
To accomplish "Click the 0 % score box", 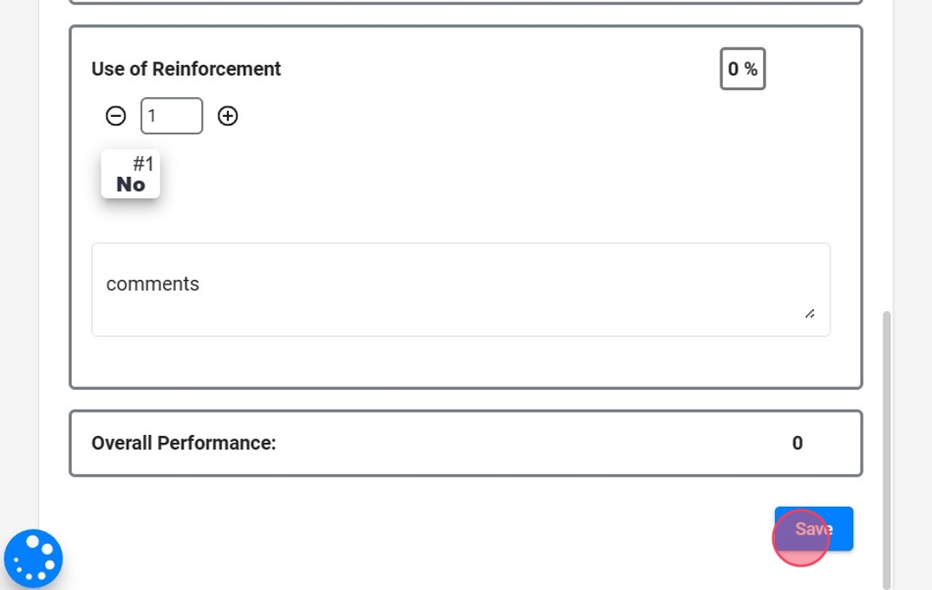I will 742,69.
